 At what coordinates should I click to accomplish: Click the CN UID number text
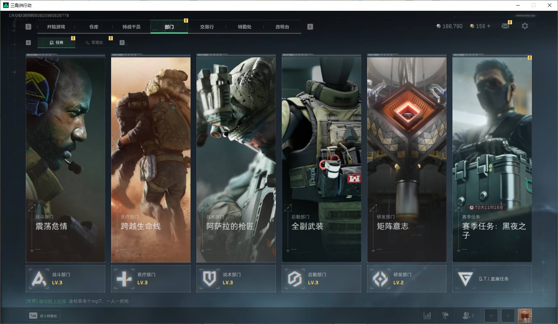[x=39, y=15]
